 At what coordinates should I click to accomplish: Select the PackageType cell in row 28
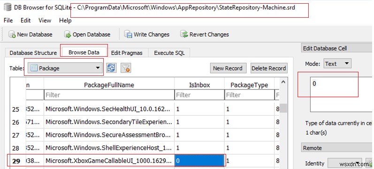[249, 148]
